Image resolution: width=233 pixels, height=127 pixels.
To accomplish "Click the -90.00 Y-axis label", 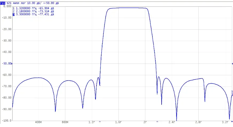I will 7,109.
